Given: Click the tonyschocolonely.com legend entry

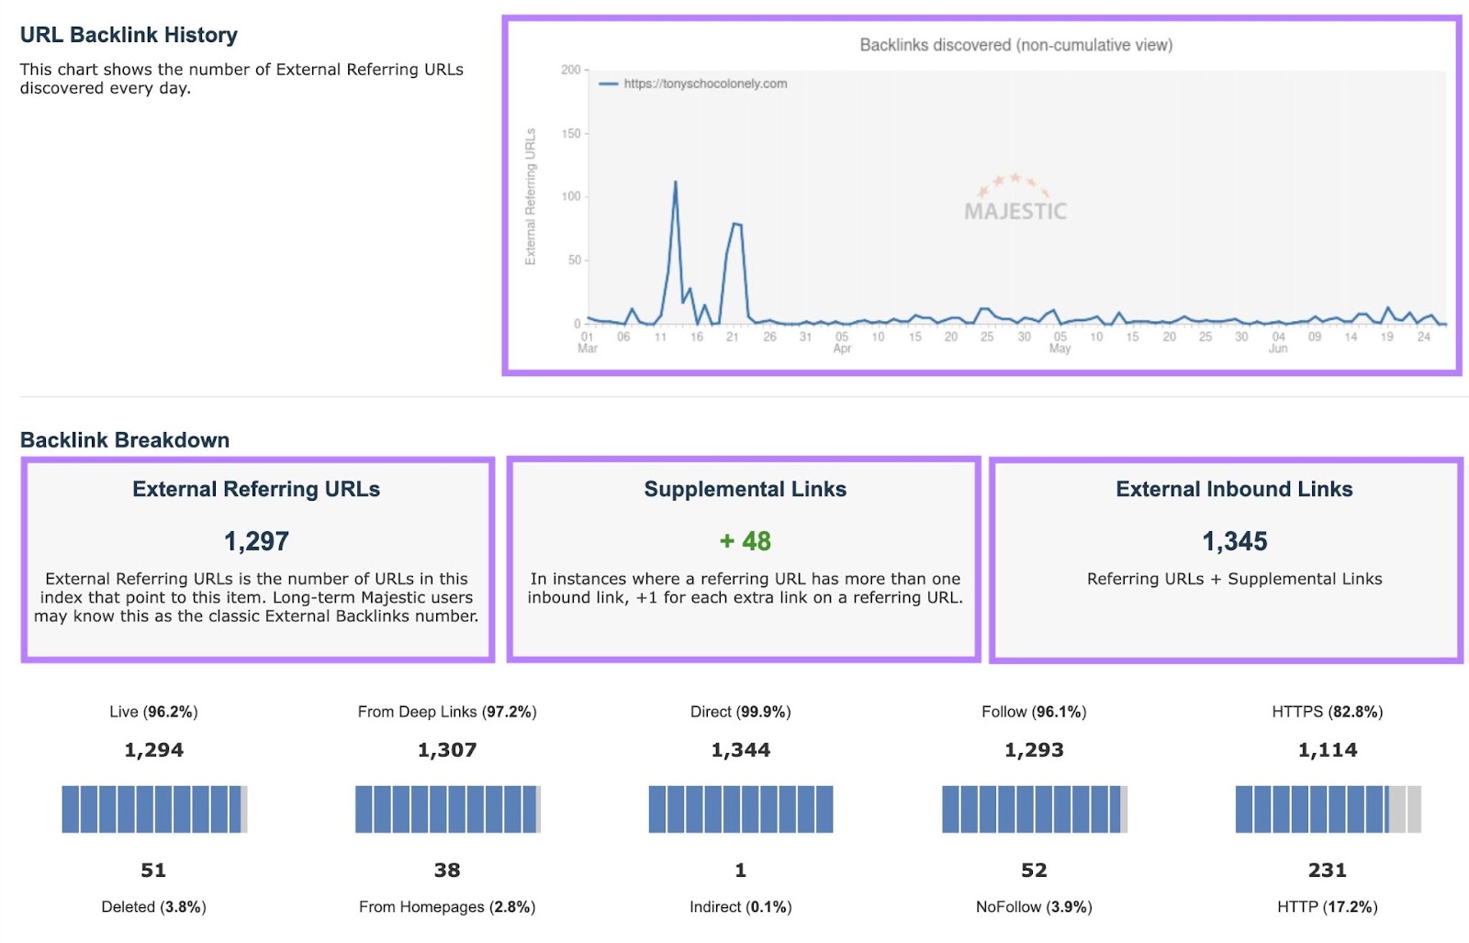Looking at the screenshot, I should coord(693,83).
